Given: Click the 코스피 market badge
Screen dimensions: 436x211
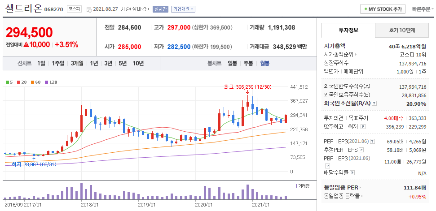Looking at the screenshot, I should click(x=74, y=9).
